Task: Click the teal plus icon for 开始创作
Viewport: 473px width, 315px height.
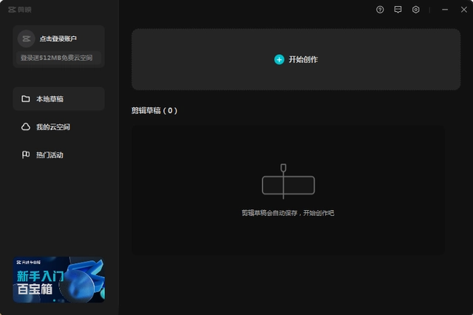Action: (x=279, y=59)
